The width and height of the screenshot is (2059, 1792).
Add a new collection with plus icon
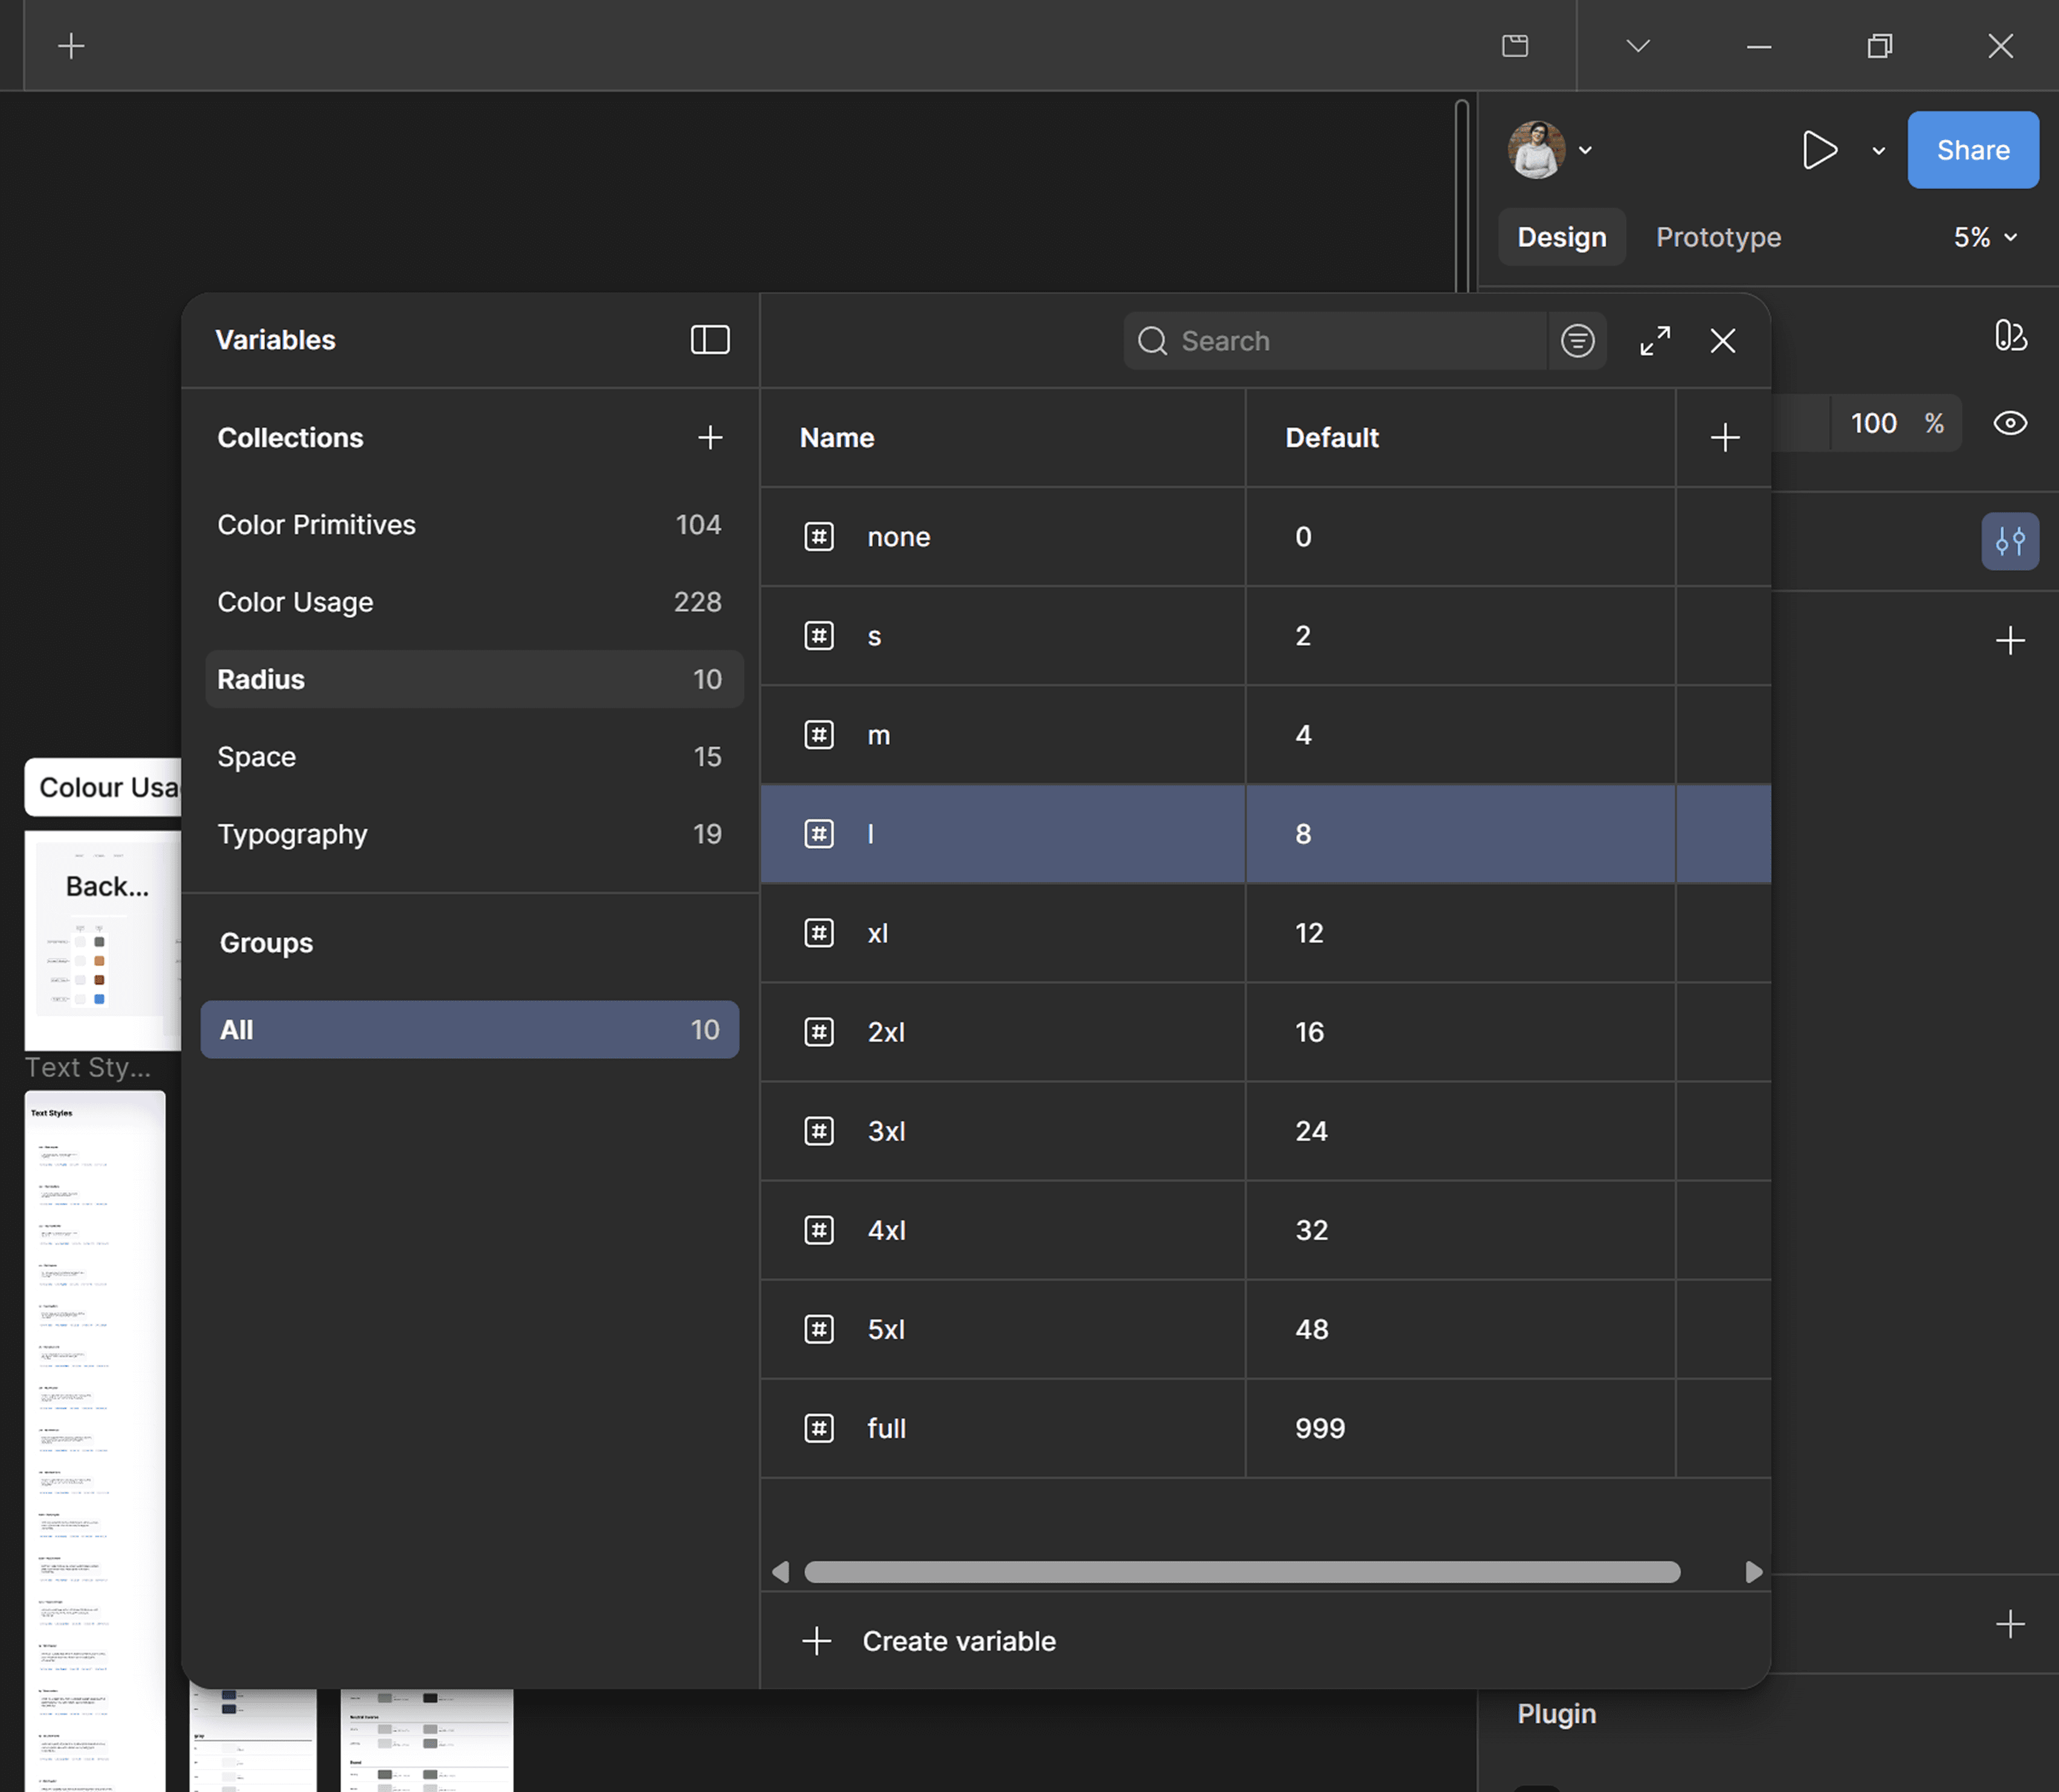pyautogui.click(x=709, y=437)
